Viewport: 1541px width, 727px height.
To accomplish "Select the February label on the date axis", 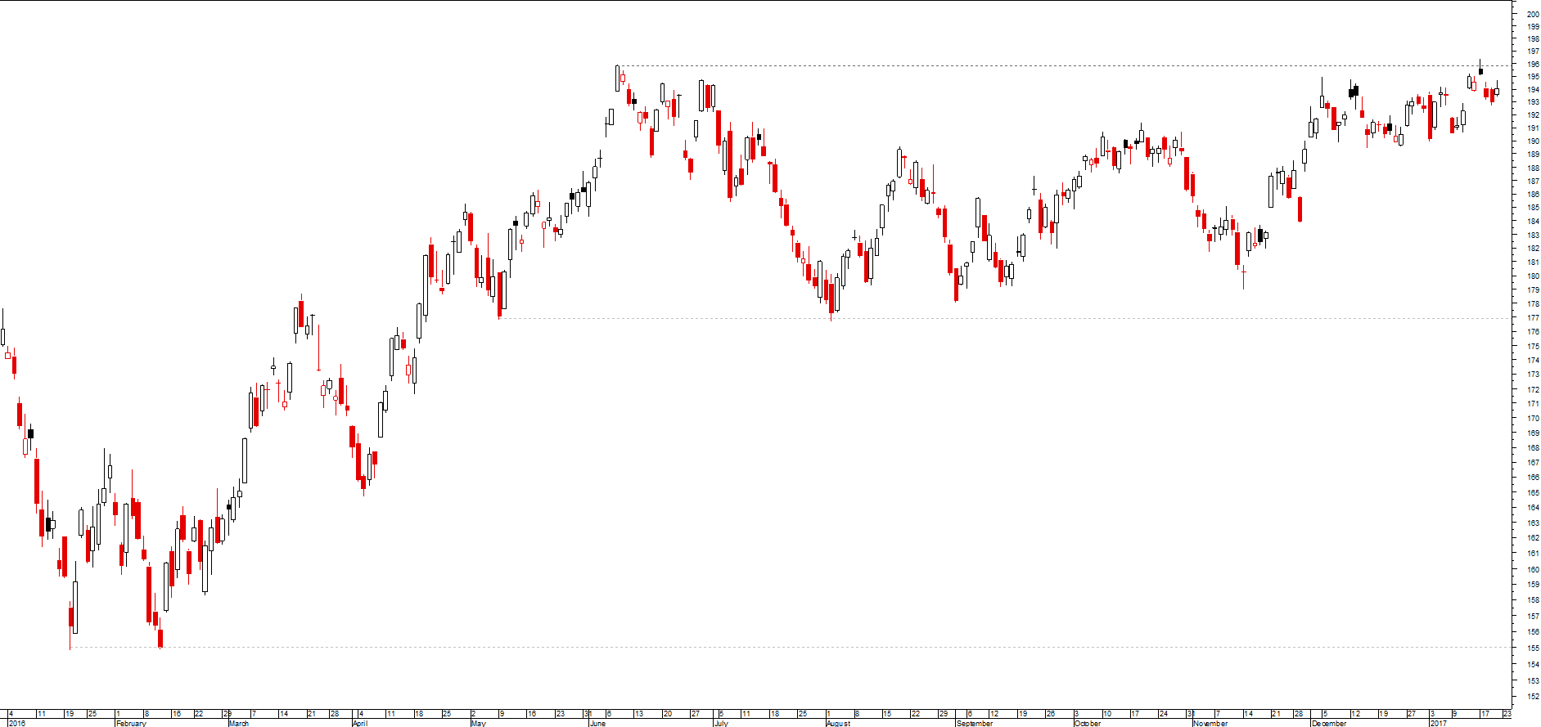I will coord(131,723).
